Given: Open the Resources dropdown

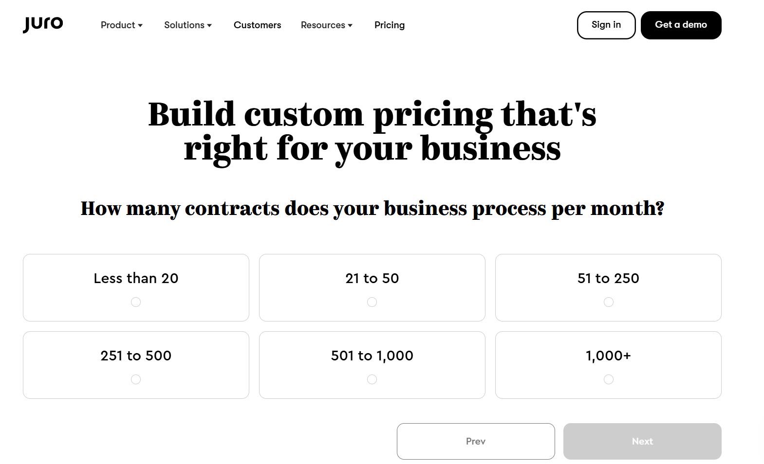Looking at the screenshot, I should coord(326,25).
